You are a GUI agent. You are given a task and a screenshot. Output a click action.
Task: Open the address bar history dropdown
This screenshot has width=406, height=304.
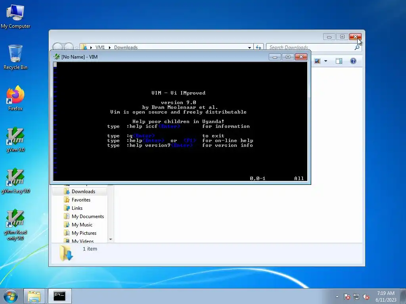(249, 47)
